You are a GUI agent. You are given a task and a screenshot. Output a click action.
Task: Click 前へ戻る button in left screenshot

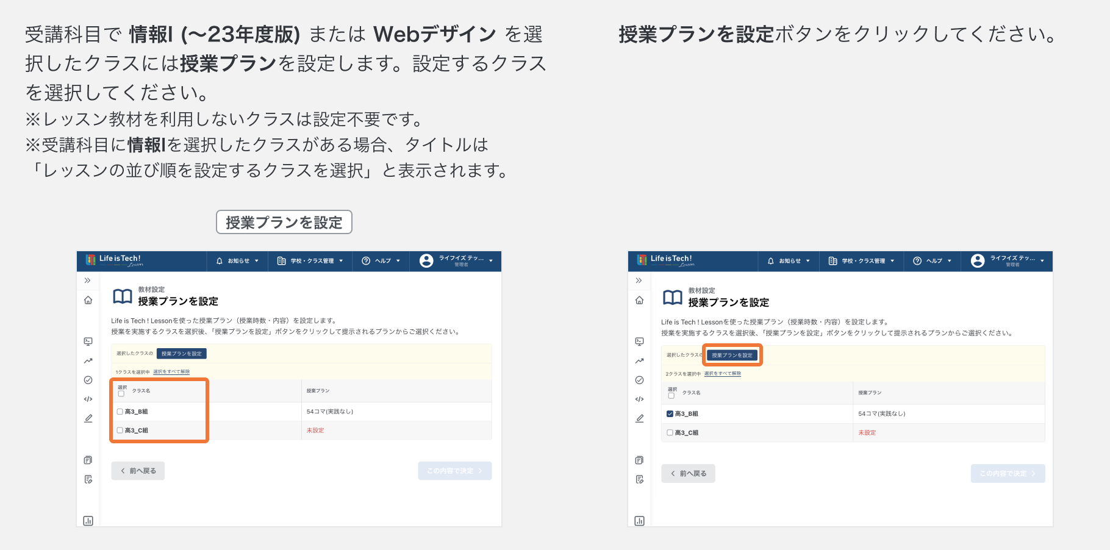[x=138, y=471]
